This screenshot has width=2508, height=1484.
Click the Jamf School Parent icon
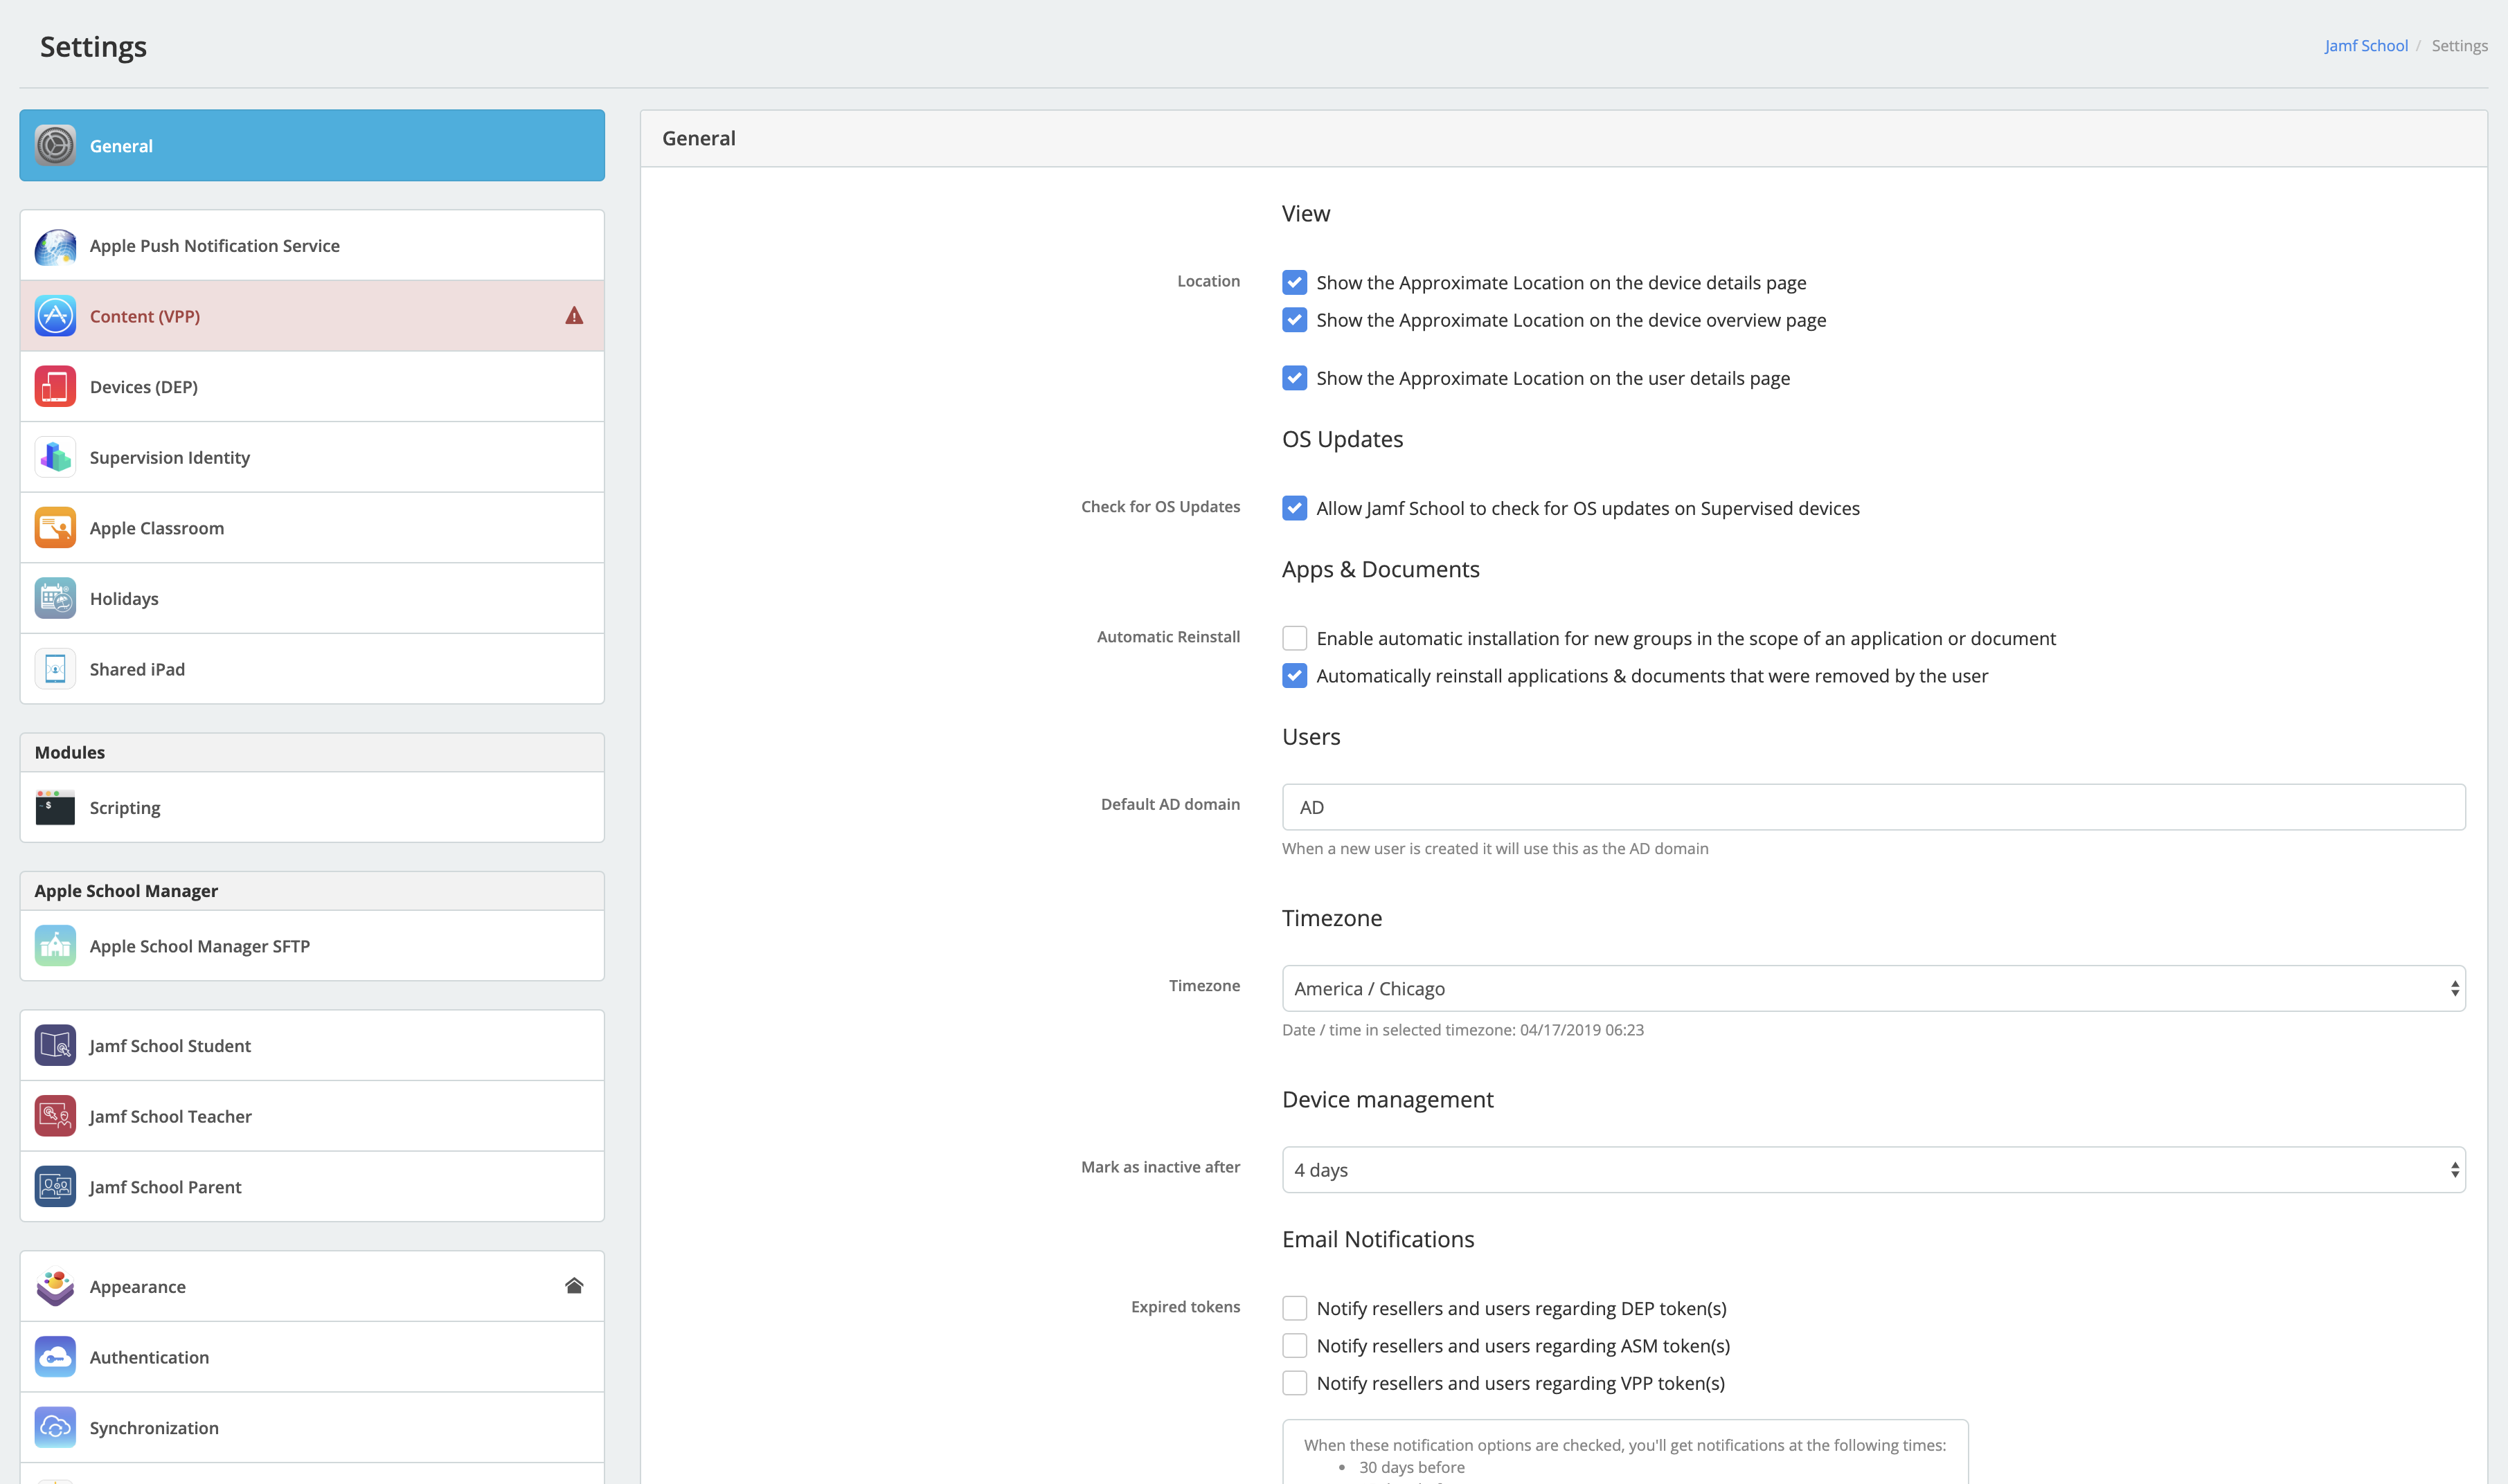coord(55,1187)
